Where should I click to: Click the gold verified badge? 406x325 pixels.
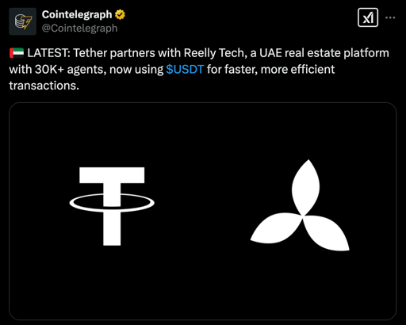(121, 14)
